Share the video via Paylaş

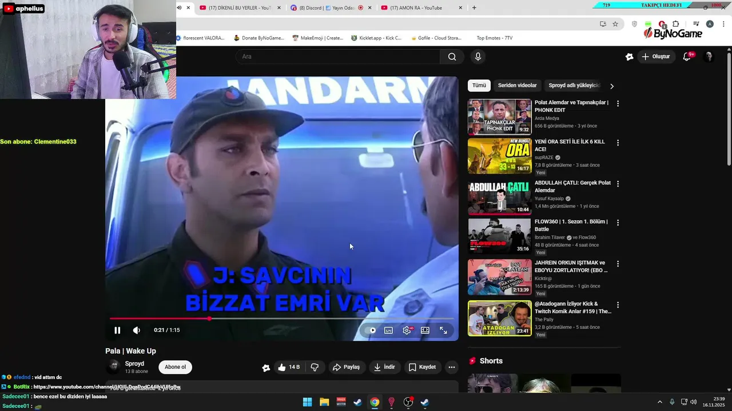click(x=347, y=367)
